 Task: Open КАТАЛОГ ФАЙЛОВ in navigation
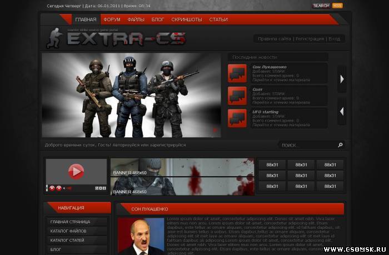click(x=77, y=231)
